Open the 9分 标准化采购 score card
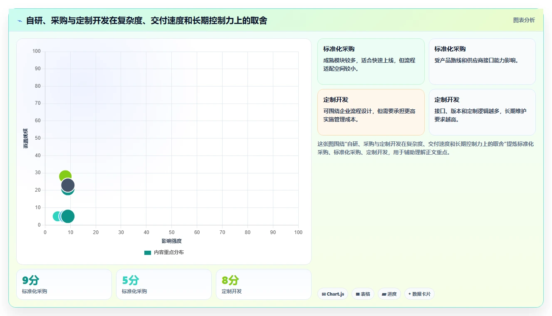The image size is (552, 316). coord(64,284)
